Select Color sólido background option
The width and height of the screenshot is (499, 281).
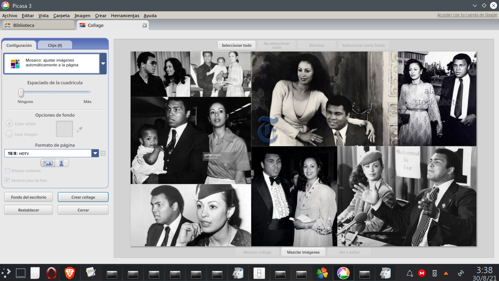click(9, 124)
